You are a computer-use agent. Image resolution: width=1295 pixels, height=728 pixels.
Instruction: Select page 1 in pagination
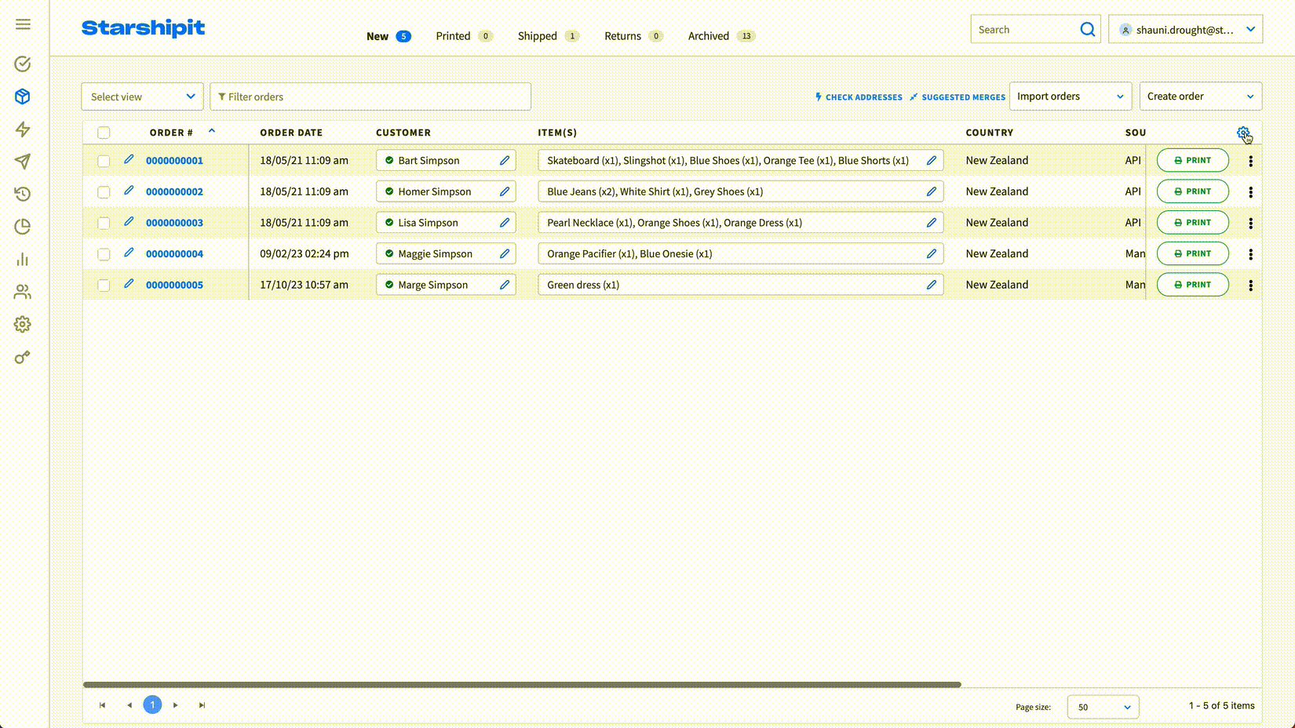[x=152, y=704]
